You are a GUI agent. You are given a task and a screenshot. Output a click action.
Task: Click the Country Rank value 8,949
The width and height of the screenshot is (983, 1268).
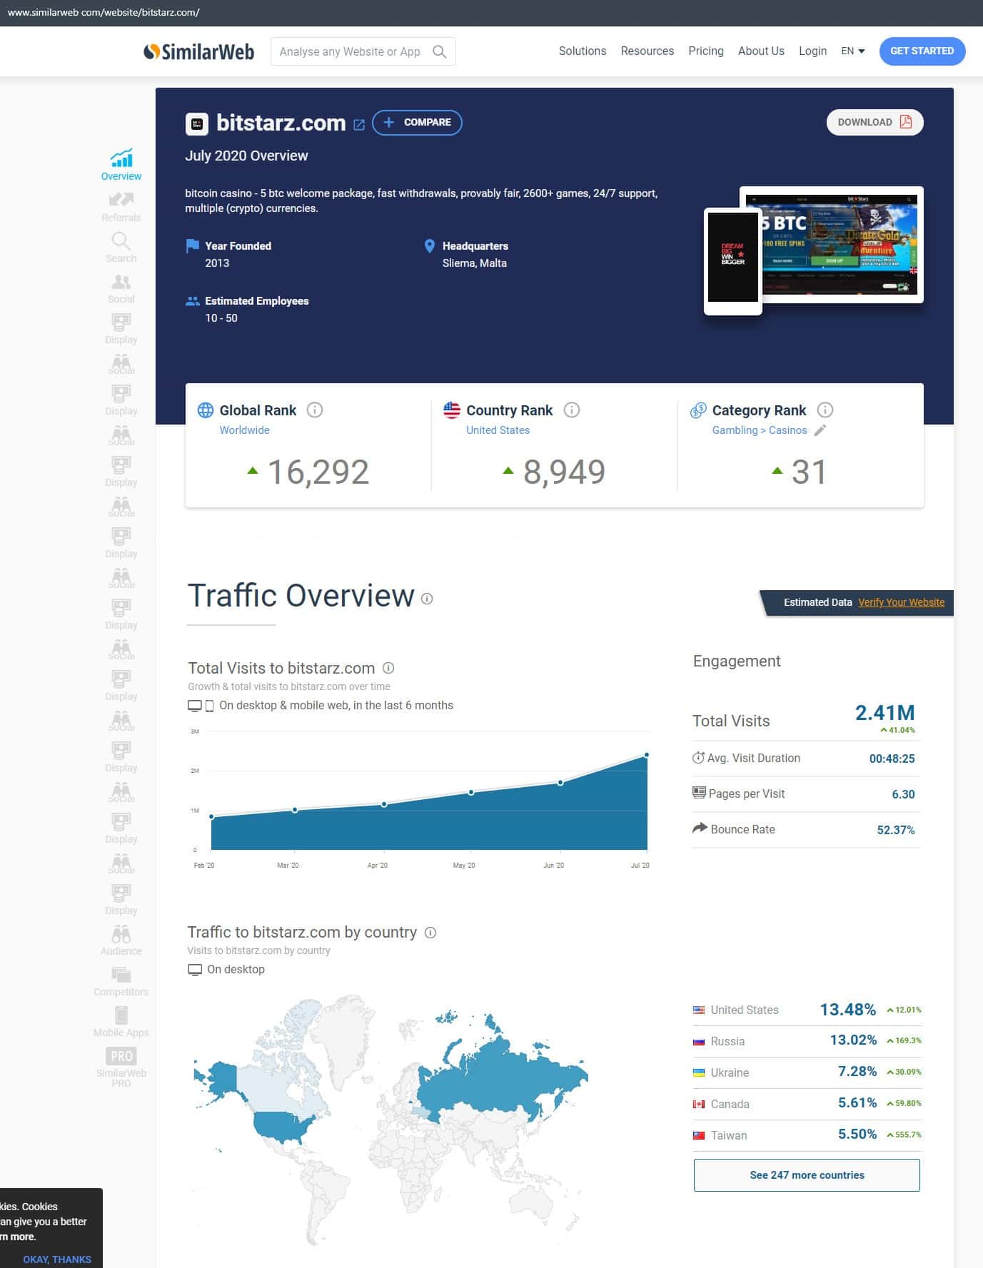pos(564,472)
